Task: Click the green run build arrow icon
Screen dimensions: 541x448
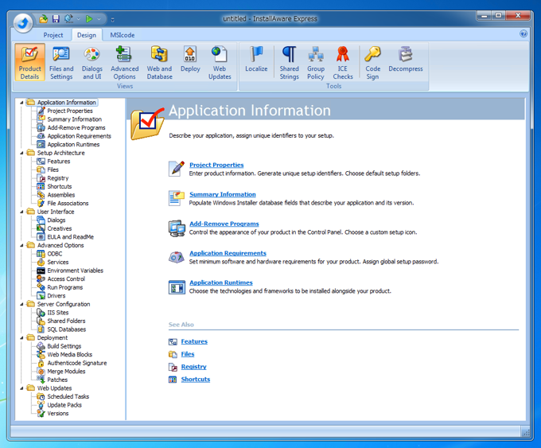Action: [89, 19]
